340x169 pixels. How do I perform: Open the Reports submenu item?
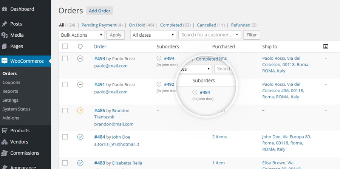pos(10,91)
